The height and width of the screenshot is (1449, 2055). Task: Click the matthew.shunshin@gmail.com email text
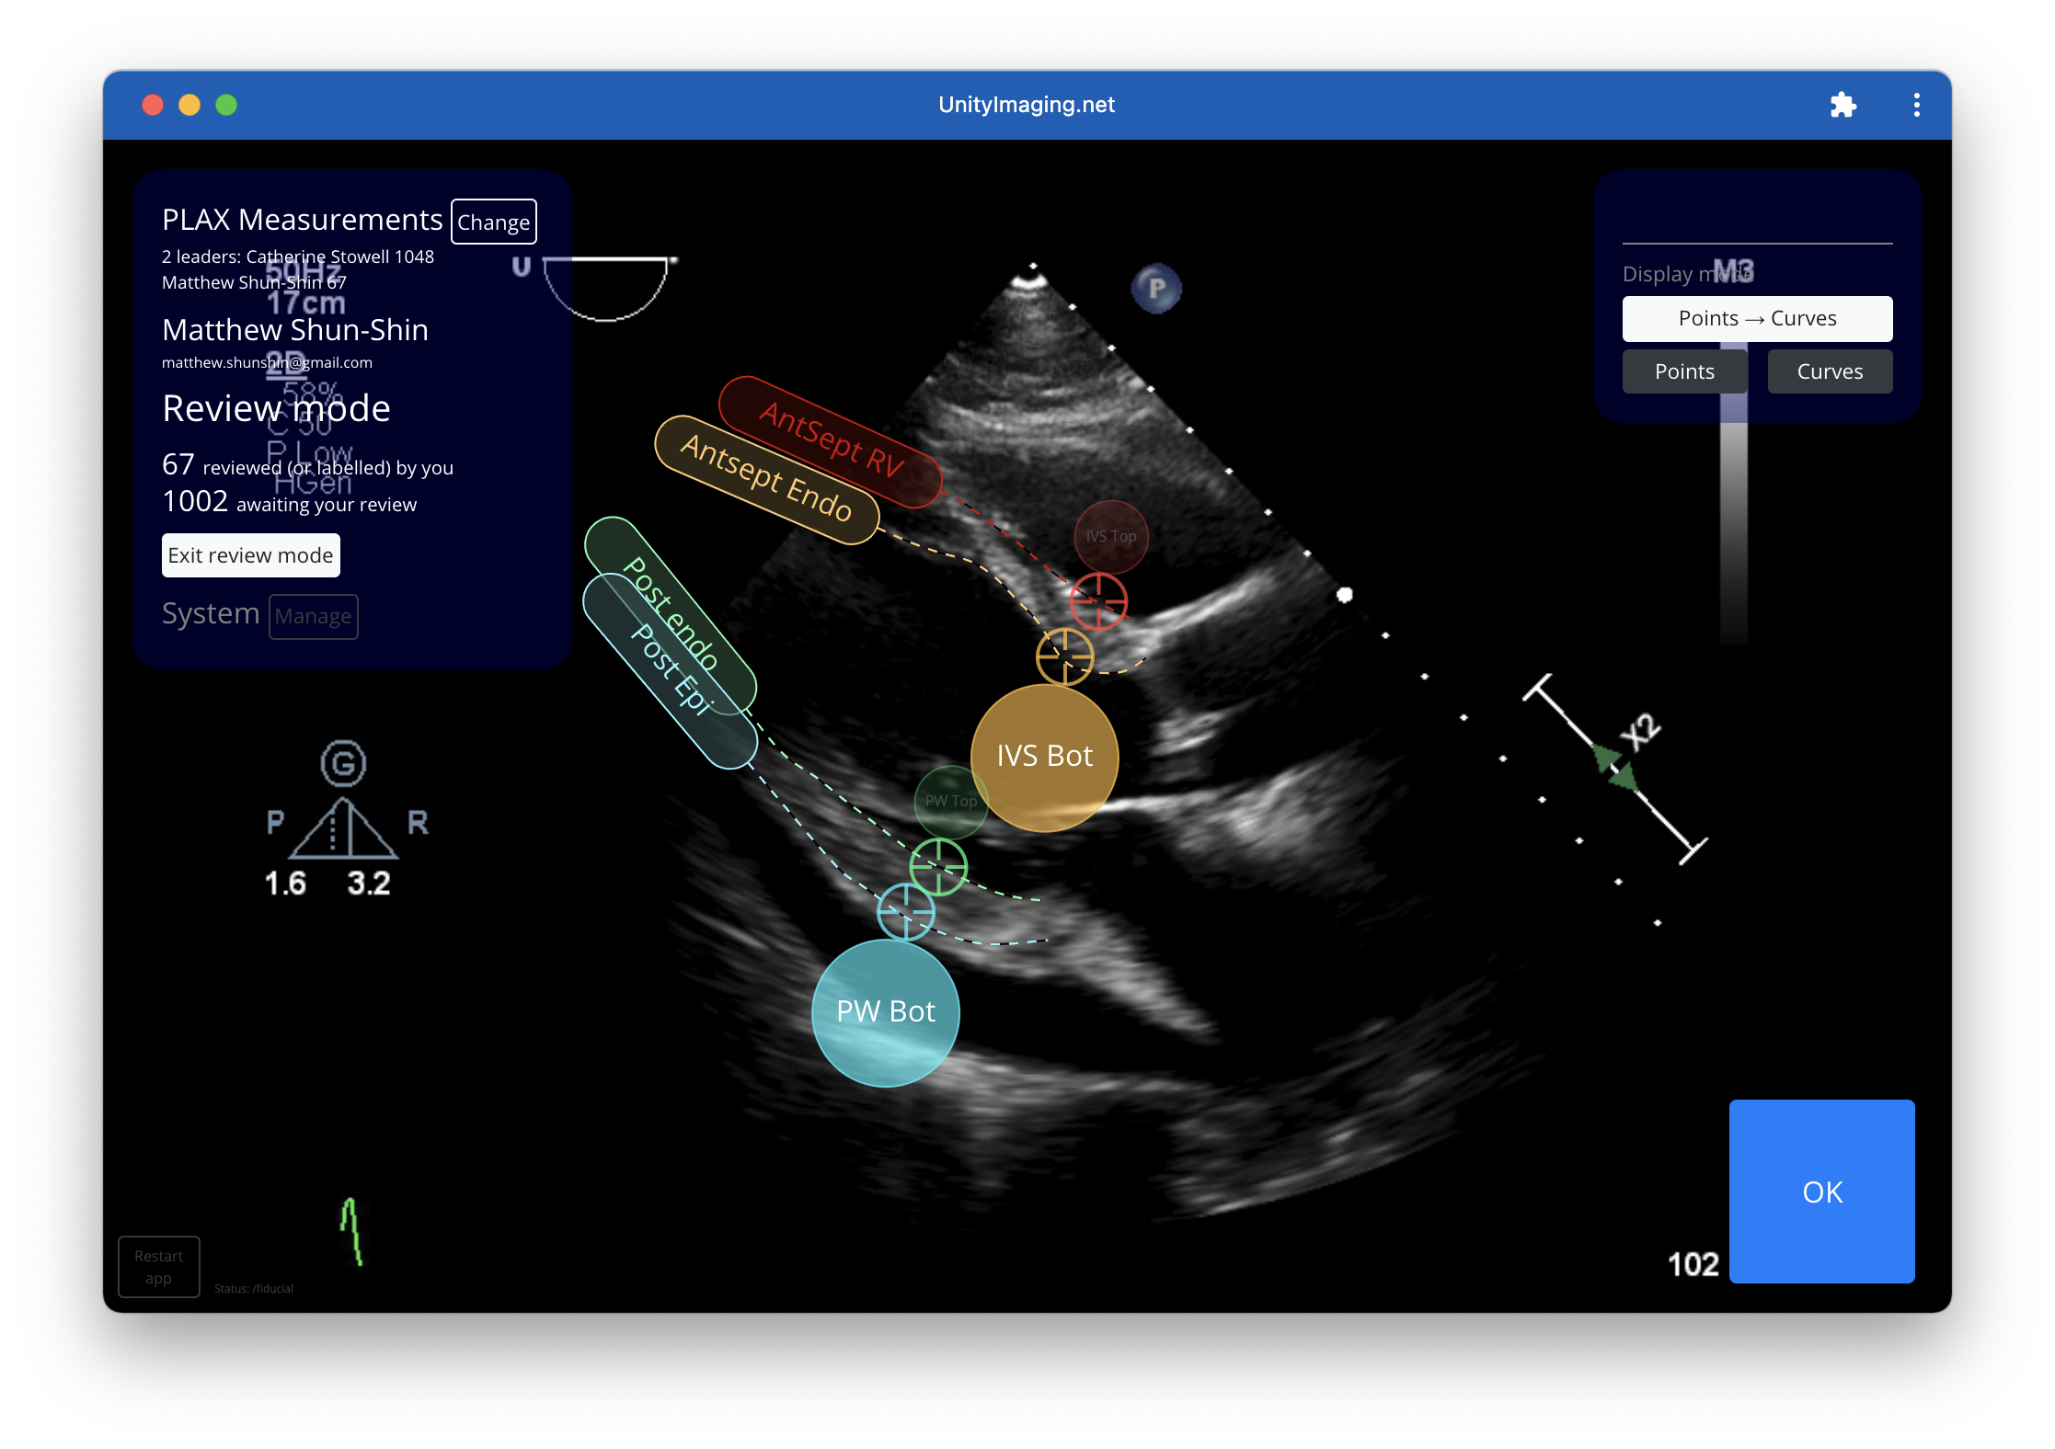267,362
